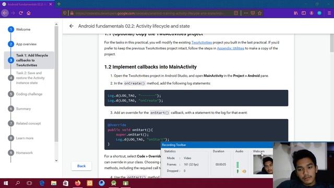The image size is (334, 188).
Task: Switch to Firefox in the taskbar
Action: (78, 183)
